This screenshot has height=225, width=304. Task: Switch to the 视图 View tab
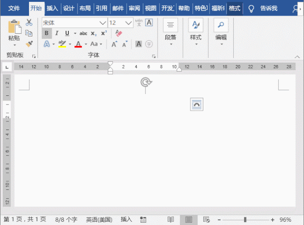click(x=151, y=9)
